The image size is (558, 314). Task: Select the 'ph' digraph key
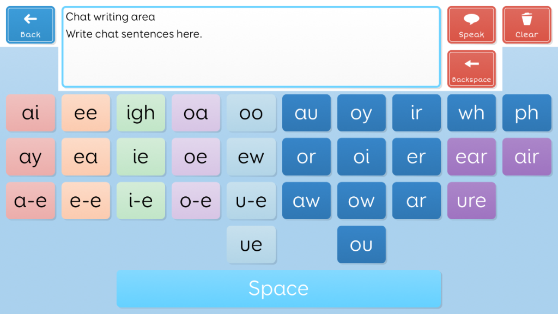click(x=527, y=113)
